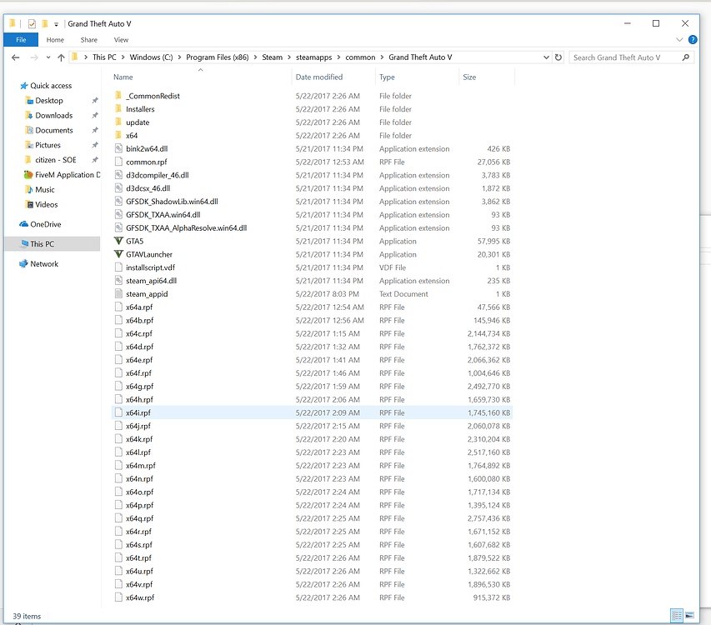
Task: Select steam_appid text document icon
Action: [x=118, y=293]
